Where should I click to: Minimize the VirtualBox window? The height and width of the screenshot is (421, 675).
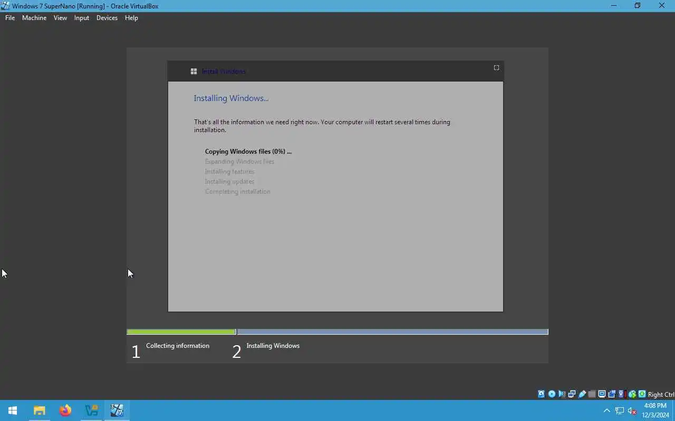click(x=613, y=6)
